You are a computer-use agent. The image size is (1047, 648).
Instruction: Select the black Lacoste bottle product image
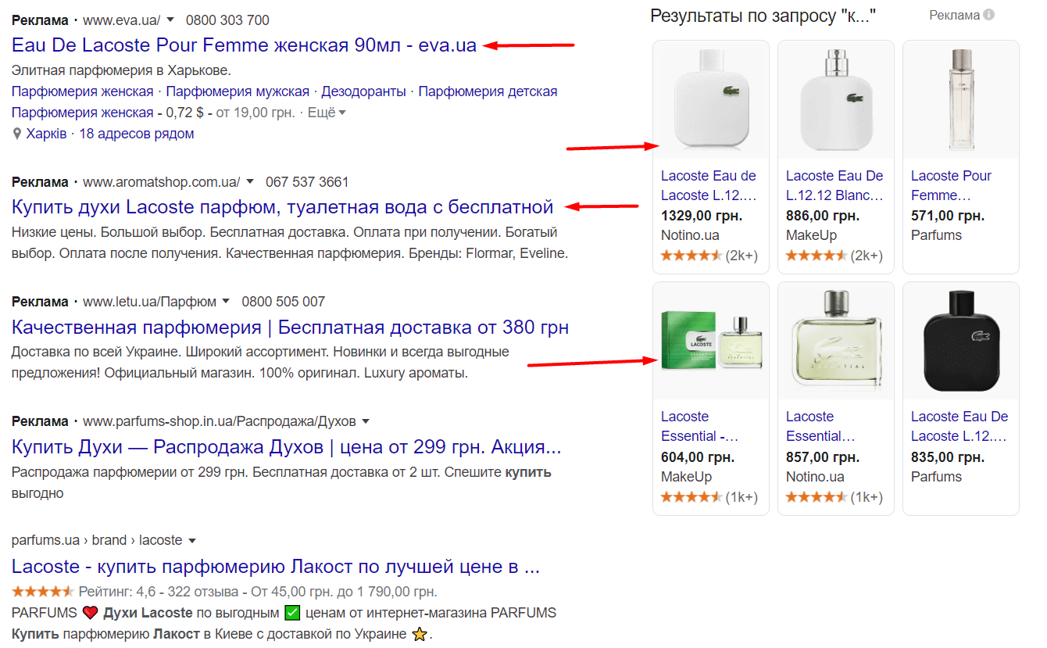(x=961, y=341)
